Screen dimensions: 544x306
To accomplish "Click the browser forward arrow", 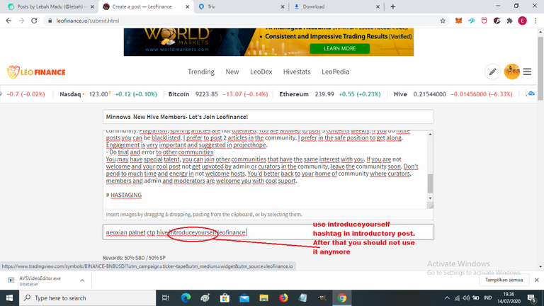I will (x=21, y=21).
